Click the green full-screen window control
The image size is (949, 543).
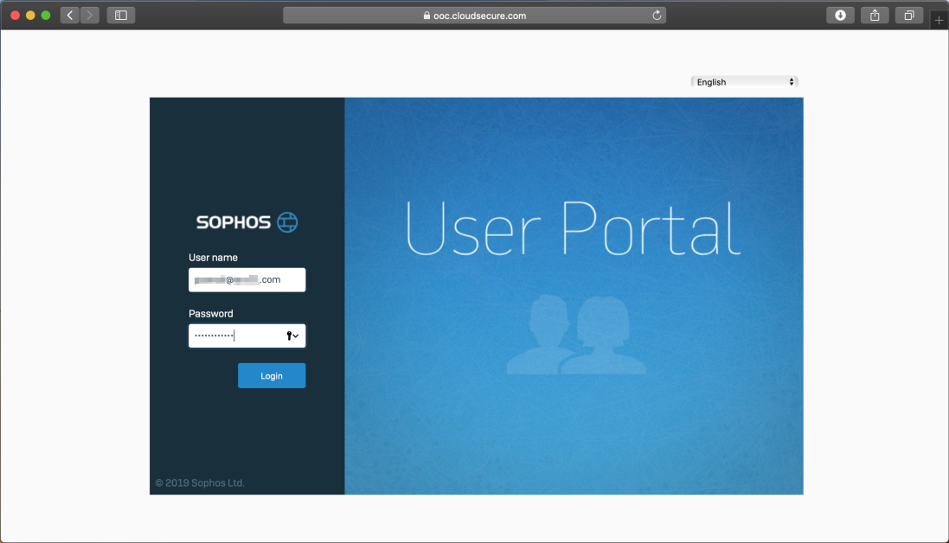46,15
